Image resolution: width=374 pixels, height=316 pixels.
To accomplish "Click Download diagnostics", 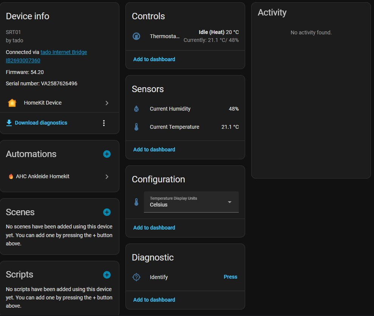I will coord(41,123).
